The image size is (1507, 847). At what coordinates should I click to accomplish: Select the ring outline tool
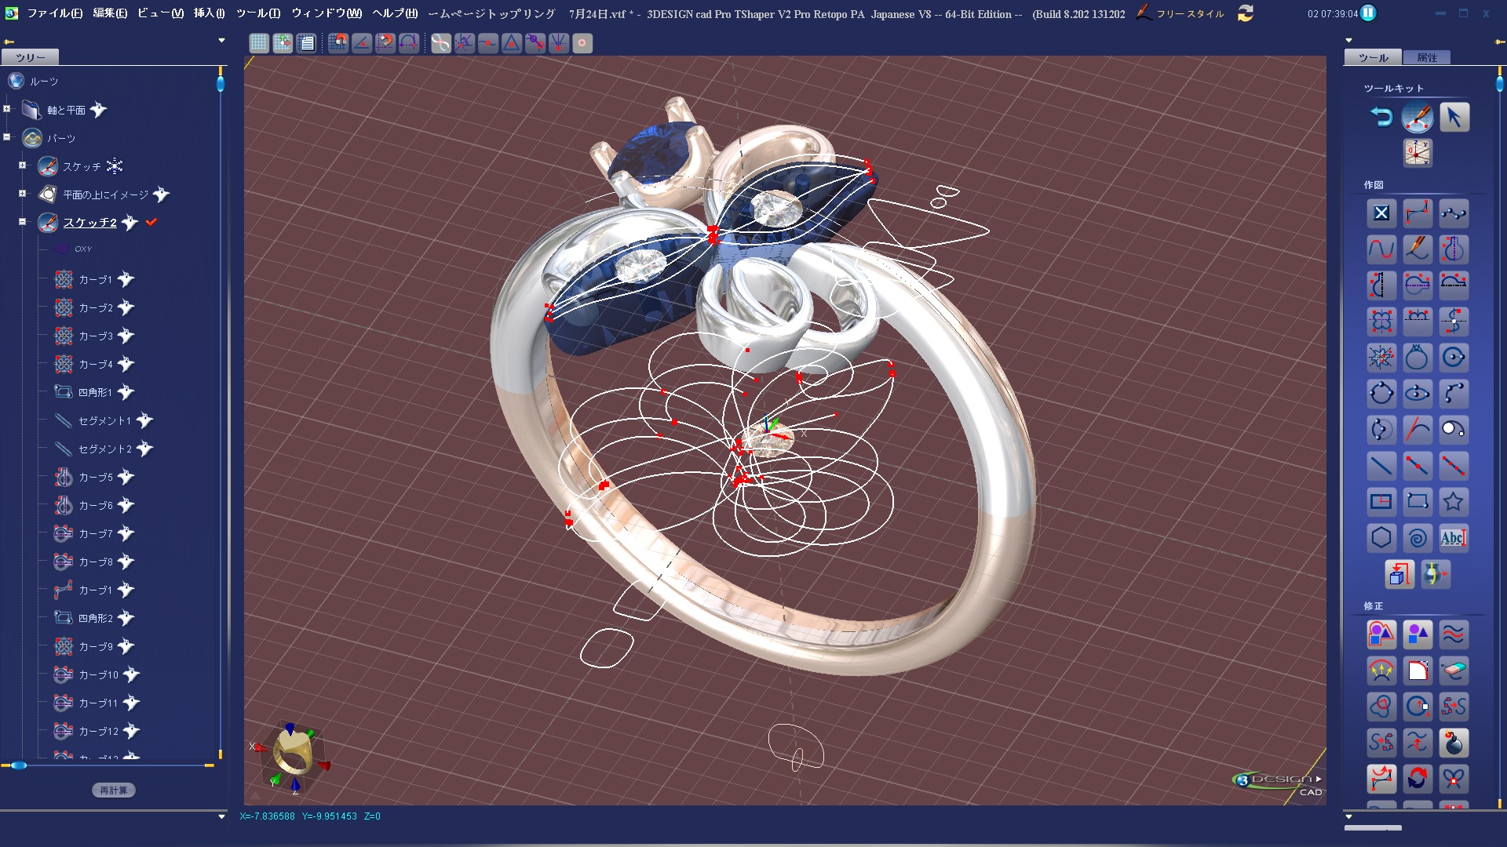[1418, 358]
